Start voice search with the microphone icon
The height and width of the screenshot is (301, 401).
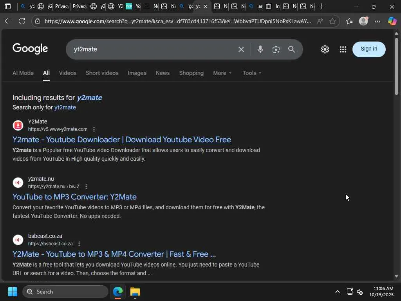pos(260,49)
